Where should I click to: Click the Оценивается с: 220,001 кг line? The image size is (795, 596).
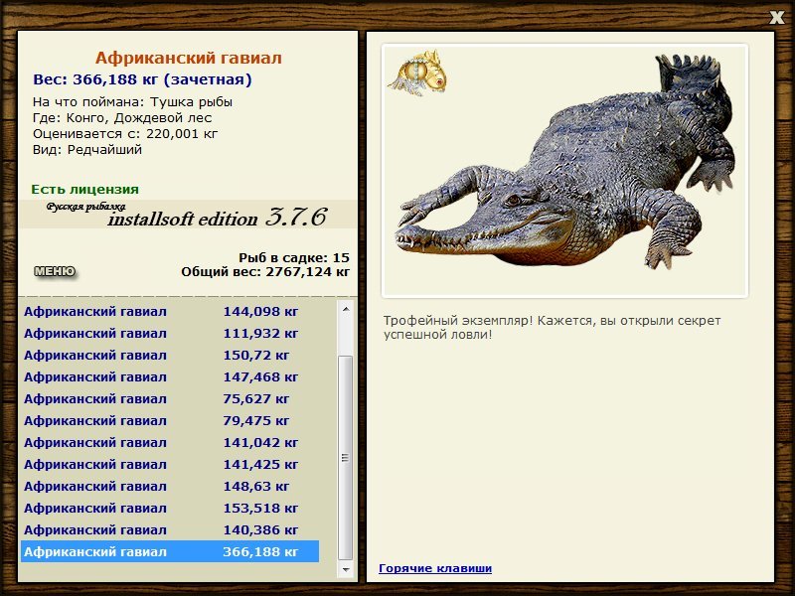tap(125, 134)
